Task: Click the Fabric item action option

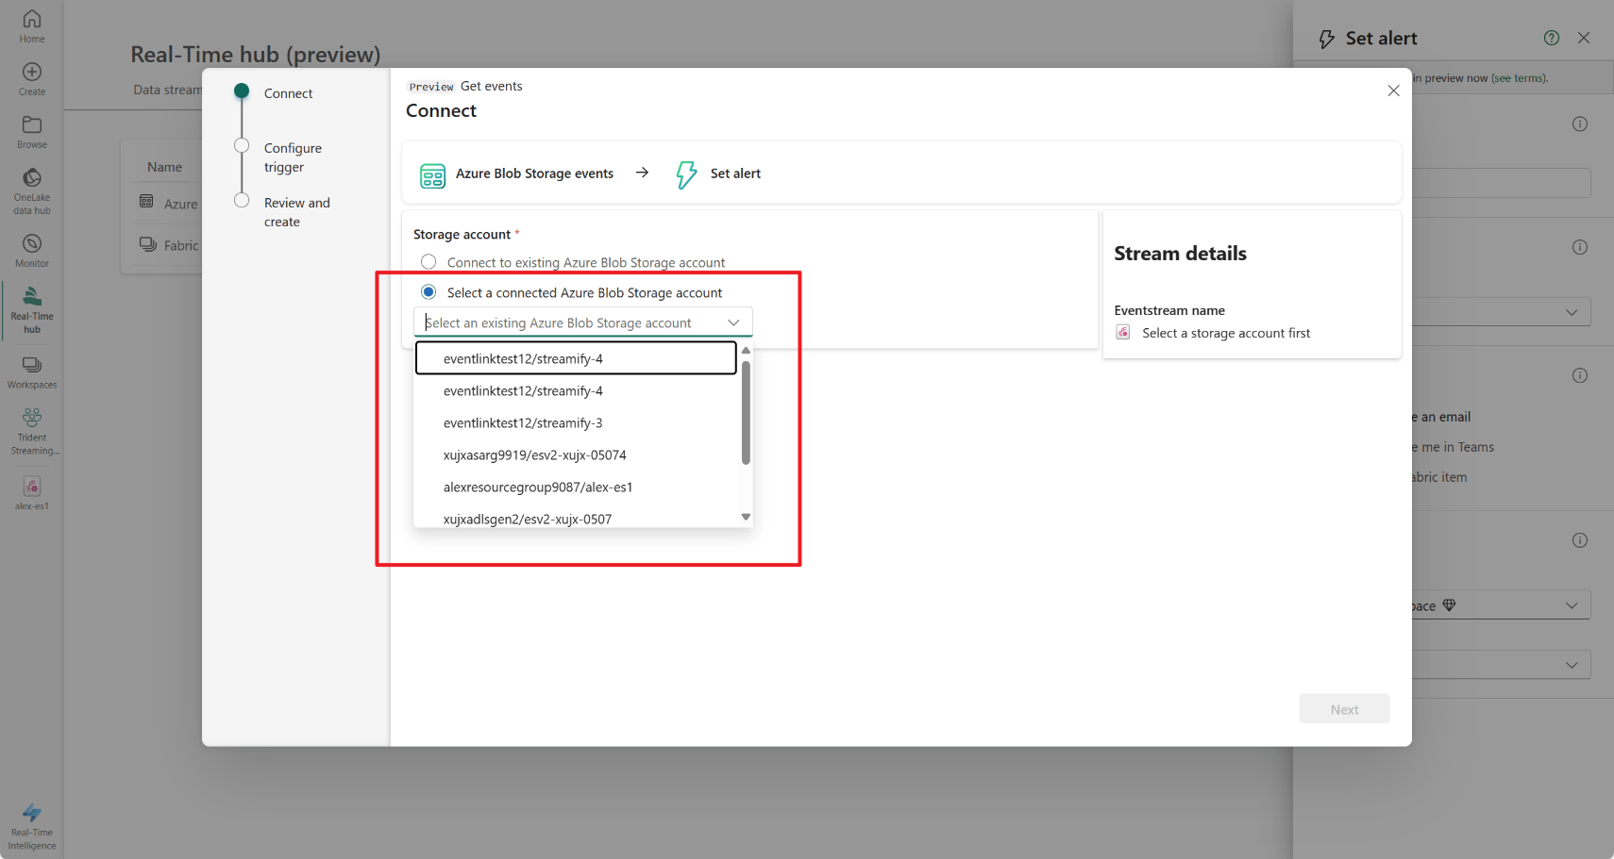Action: [x=1439, y=477]
